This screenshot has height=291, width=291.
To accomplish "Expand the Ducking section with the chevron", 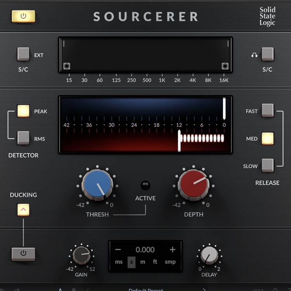I will point(23,210).
